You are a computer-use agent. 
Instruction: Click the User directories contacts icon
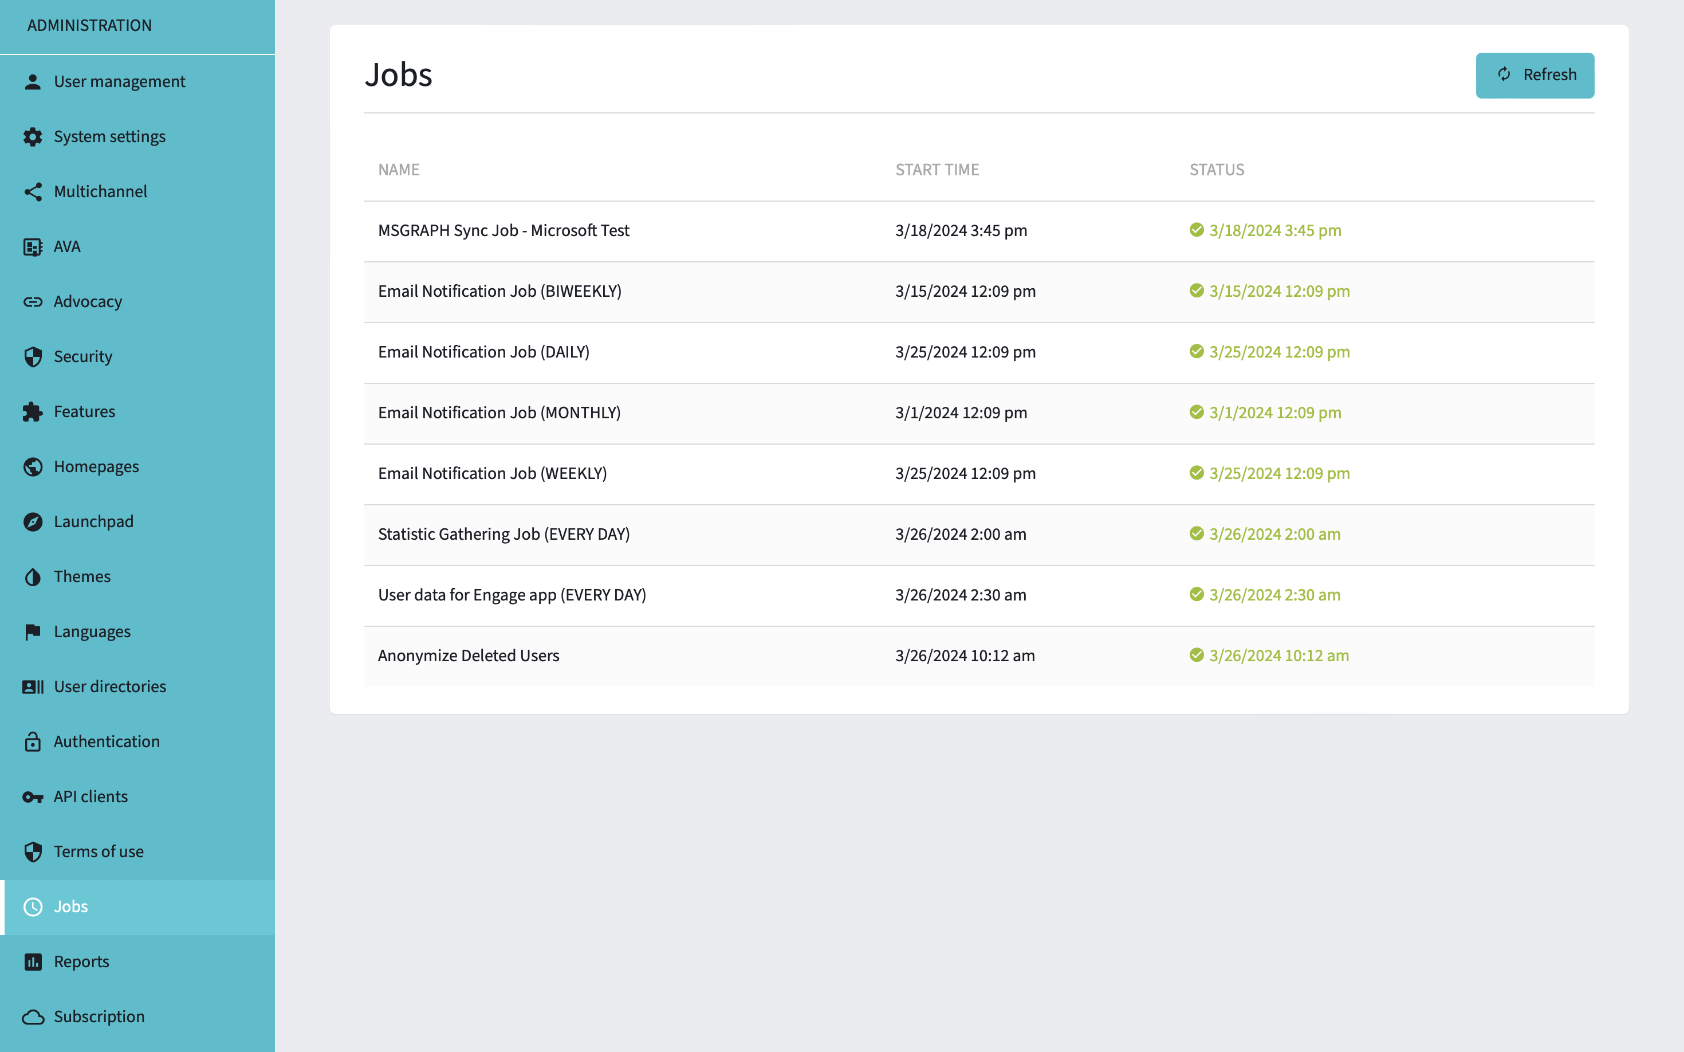(33, 686)
